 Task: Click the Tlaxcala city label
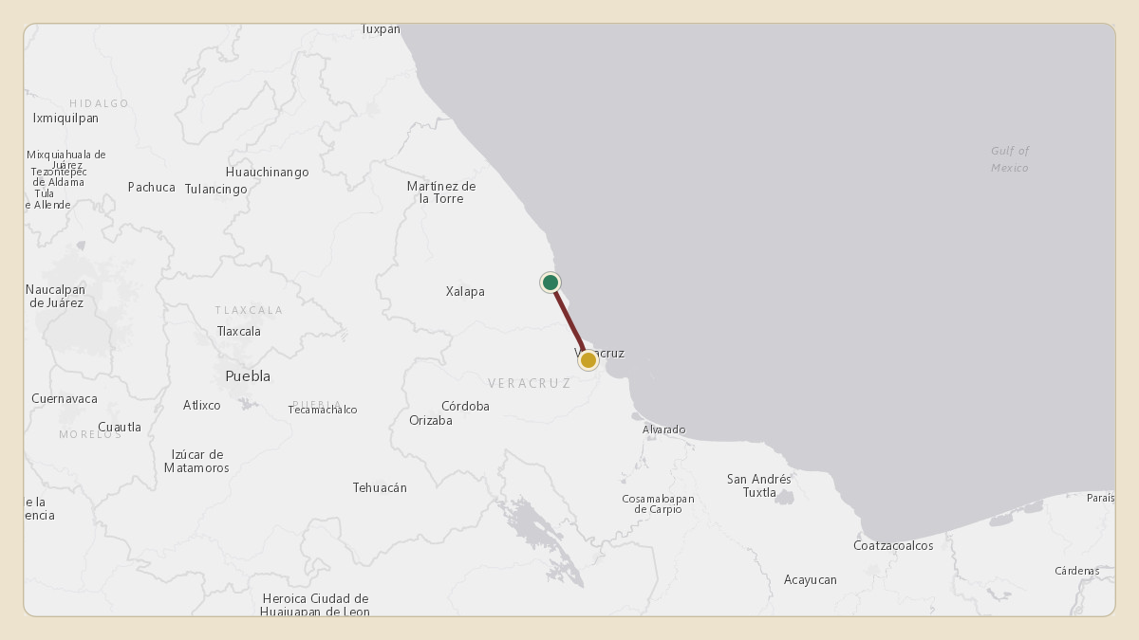(239, 332)
